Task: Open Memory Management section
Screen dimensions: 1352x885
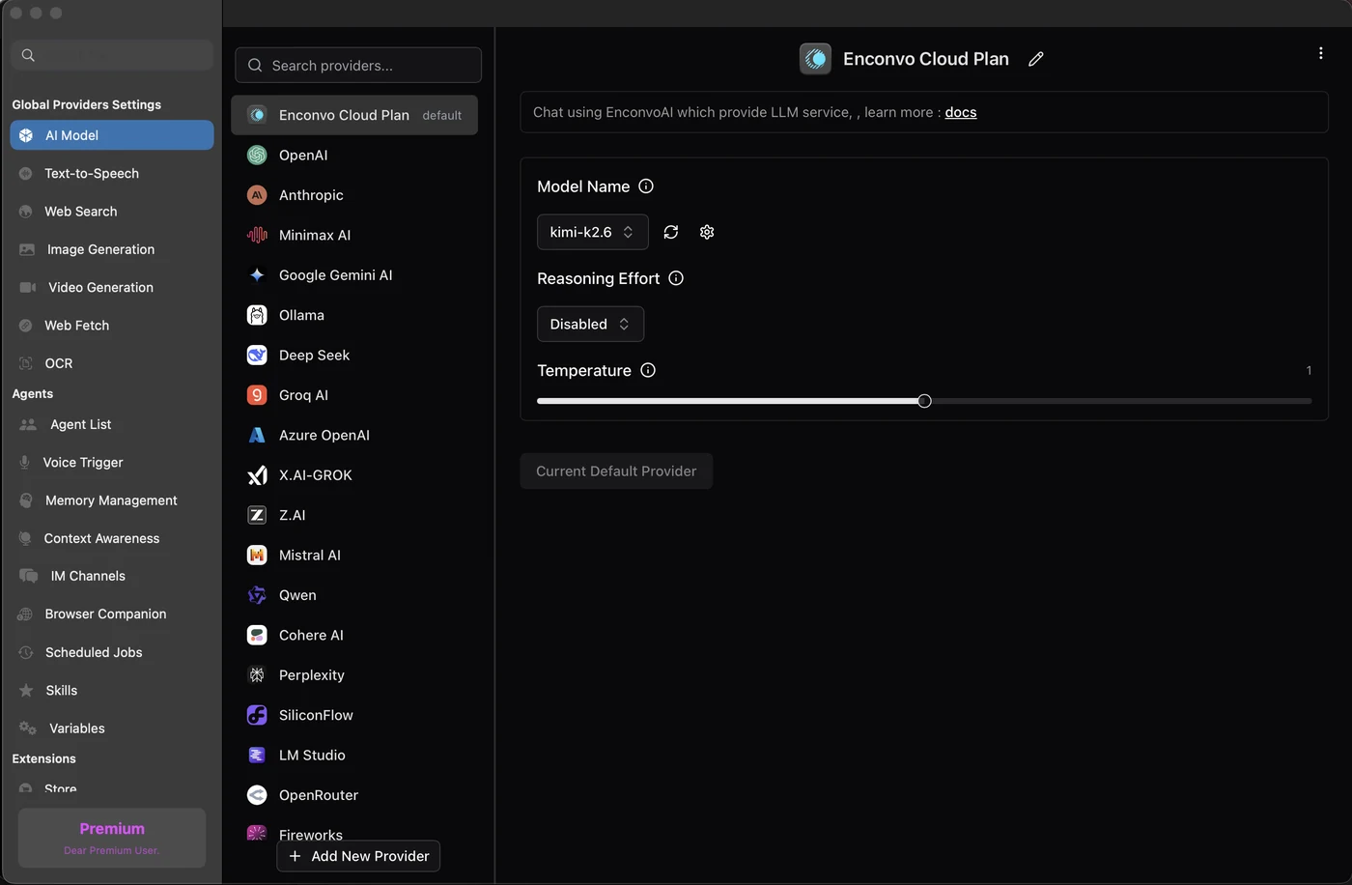Action: coord(112,500)
